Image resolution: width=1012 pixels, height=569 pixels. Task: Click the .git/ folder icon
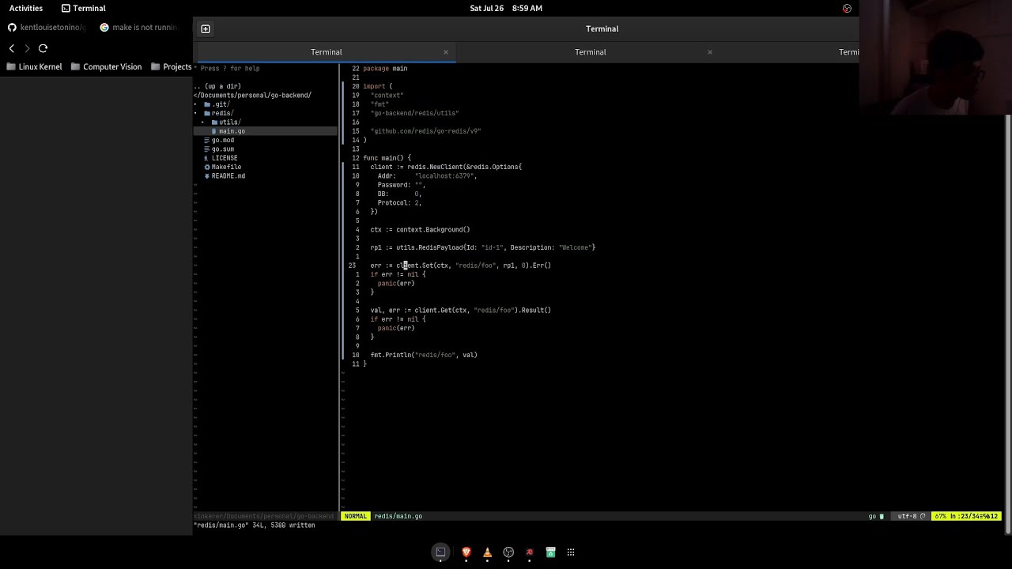click(x=207, y=104)
